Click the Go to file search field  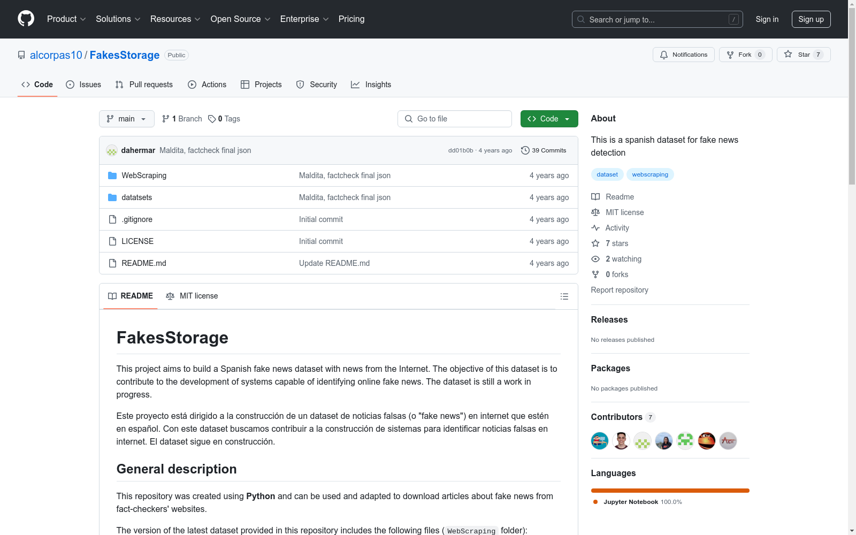point(455,119)
